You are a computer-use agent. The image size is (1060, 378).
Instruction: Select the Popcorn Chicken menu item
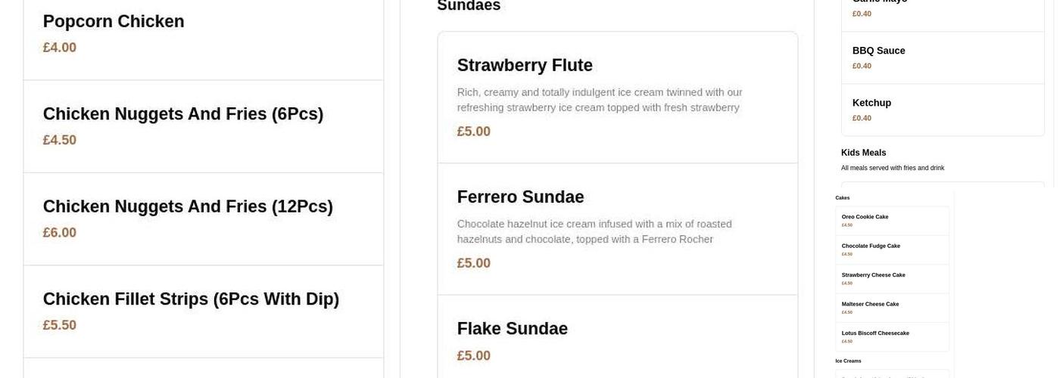point(114,22)
